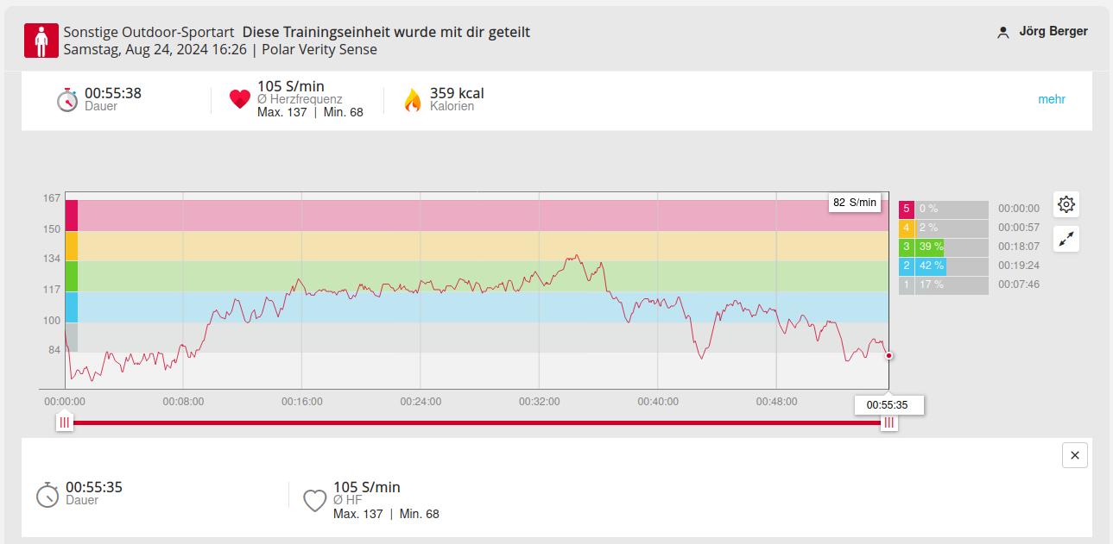Click the heart rate heart icon
1113x544 pixels.
click(239, 99)
